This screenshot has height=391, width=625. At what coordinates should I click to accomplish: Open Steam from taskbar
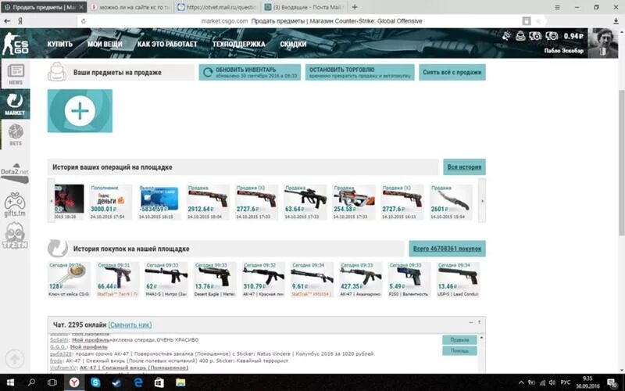(116, 382)
